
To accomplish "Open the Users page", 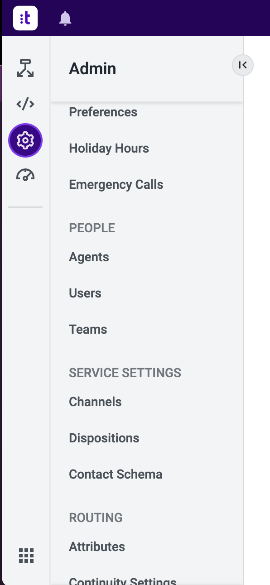I will pos(85,293).
